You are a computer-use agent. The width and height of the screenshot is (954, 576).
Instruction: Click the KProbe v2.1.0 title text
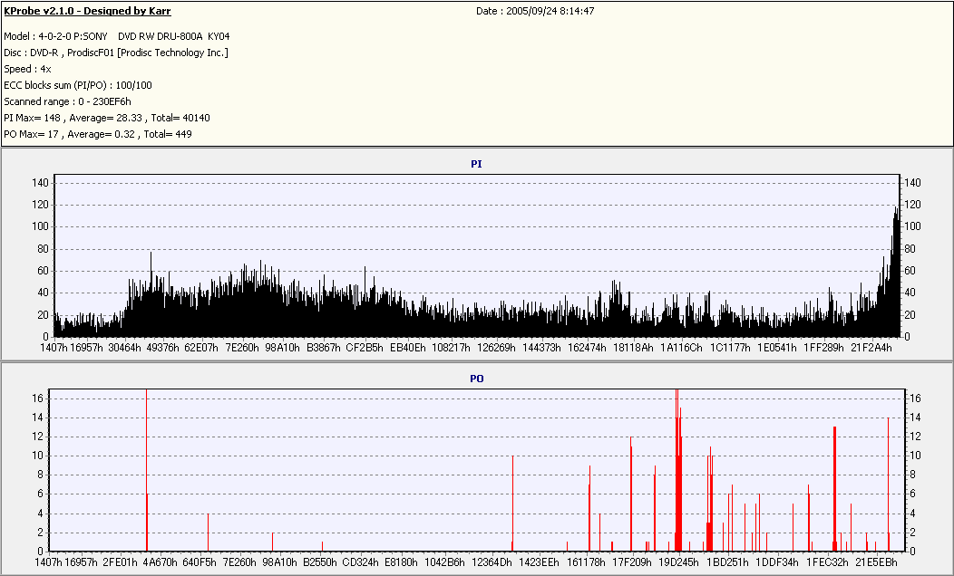pyautogui.click(x=87, y=12)
